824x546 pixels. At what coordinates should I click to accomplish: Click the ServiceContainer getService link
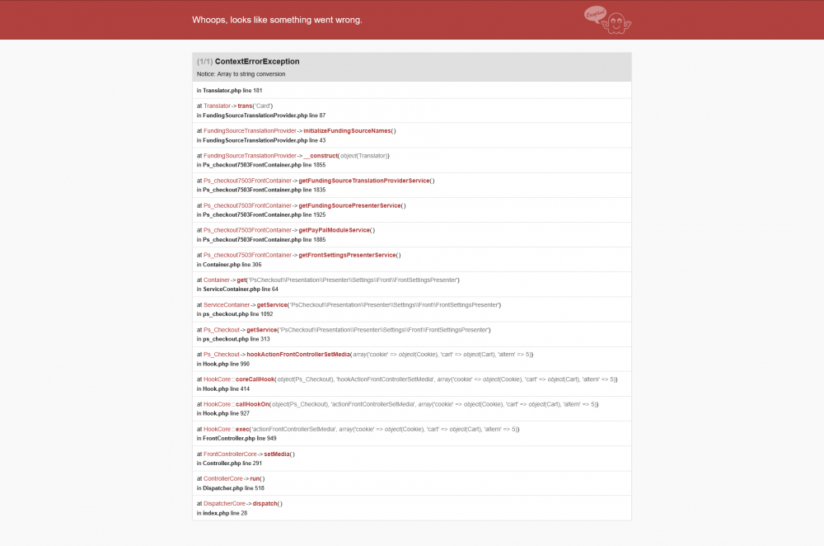(x=273, y=304)
